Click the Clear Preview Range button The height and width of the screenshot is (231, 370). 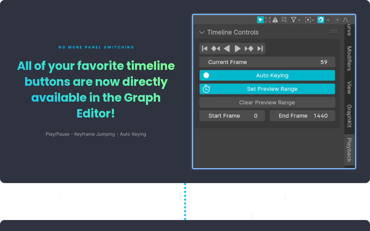[x=267, y=102]
